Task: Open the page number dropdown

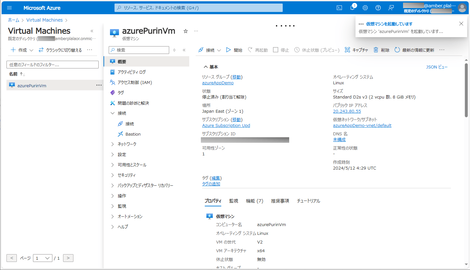Action: pos(43,258)
